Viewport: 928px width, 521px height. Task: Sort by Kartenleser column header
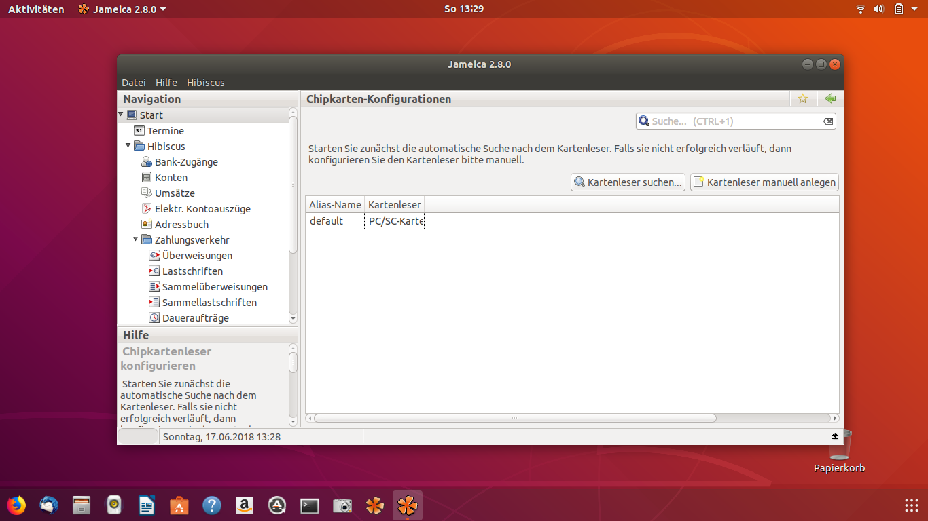point(394,204)
